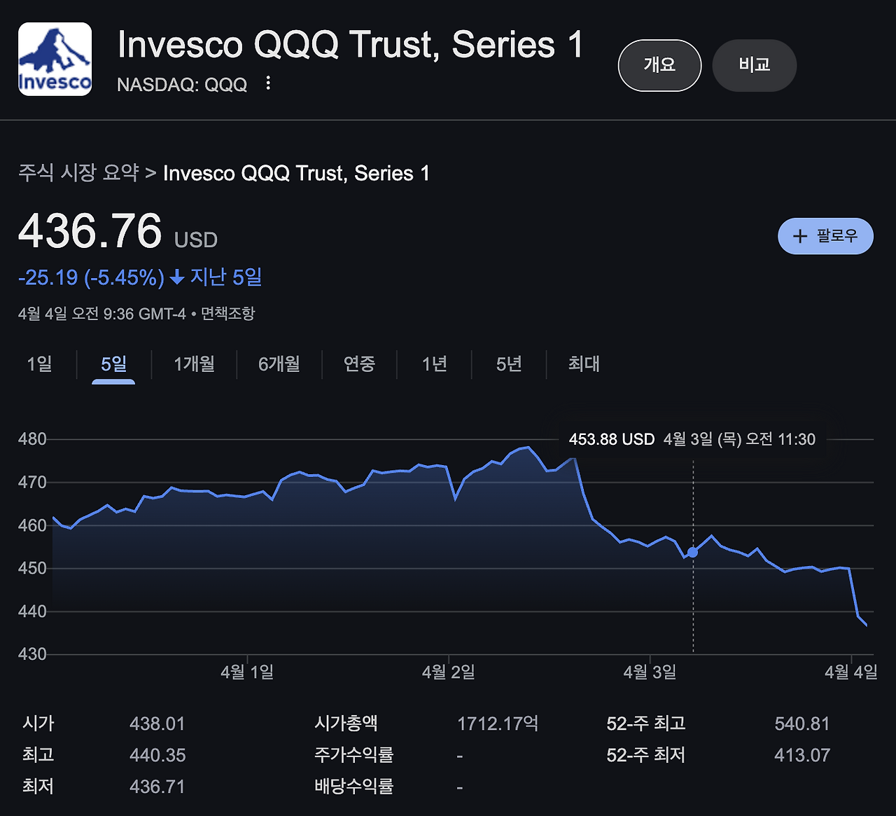Select the 비교 button
The image size is (896, 816).
click(x=755, y=65)
